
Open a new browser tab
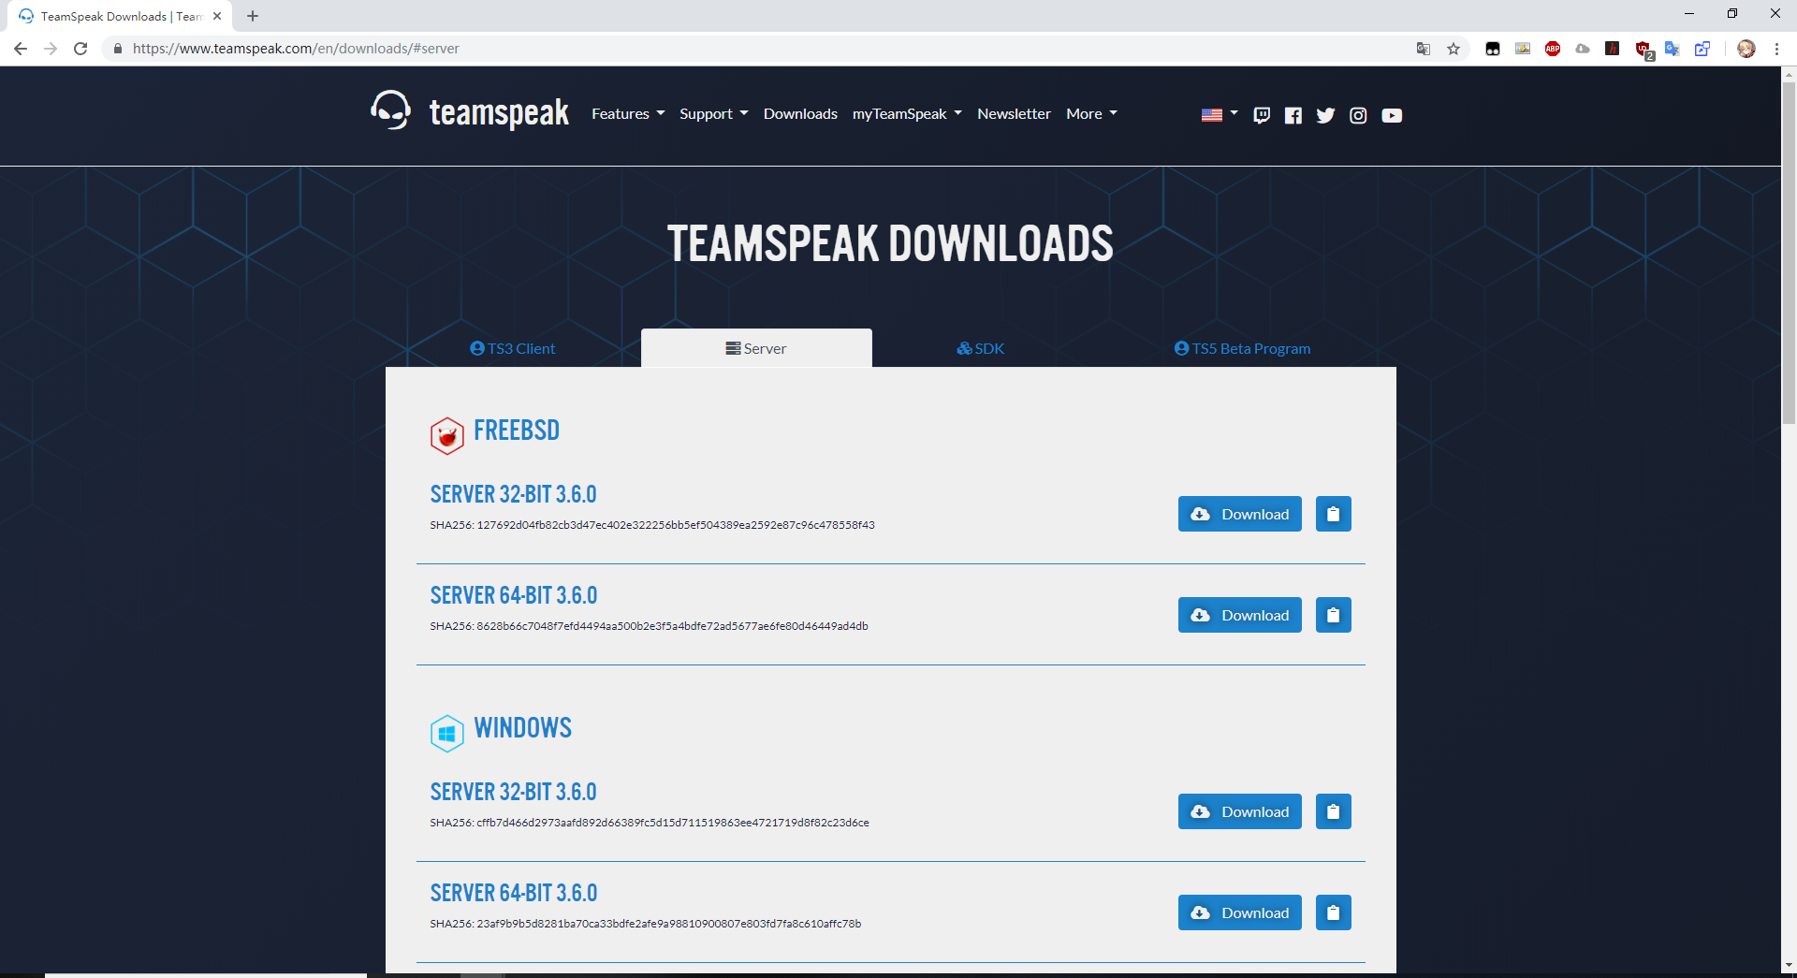[253, 16]
